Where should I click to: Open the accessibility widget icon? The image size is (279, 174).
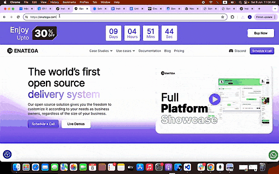7,155
